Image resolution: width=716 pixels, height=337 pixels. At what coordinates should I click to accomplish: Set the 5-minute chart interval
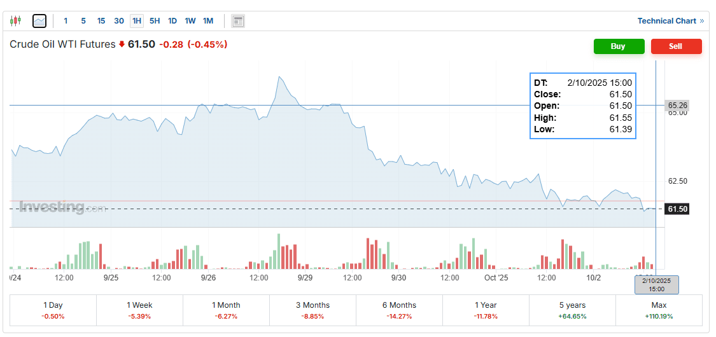pyautogui.click(x=83, y=21)
